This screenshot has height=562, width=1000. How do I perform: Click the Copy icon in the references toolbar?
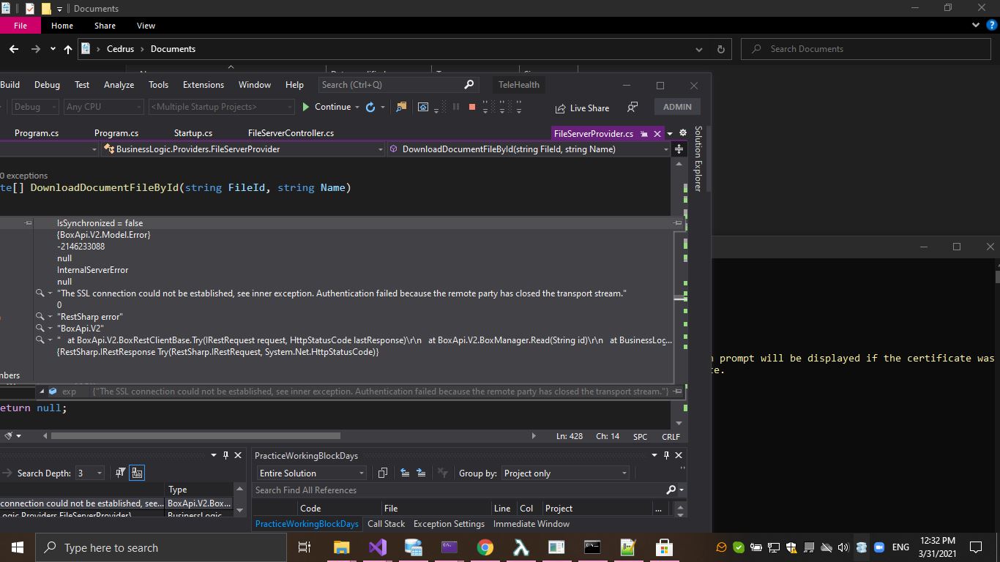pos(382,473)
